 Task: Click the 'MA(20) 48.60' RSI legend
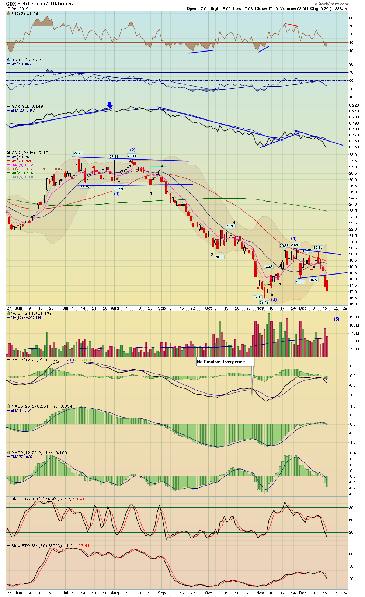point(22,64)
